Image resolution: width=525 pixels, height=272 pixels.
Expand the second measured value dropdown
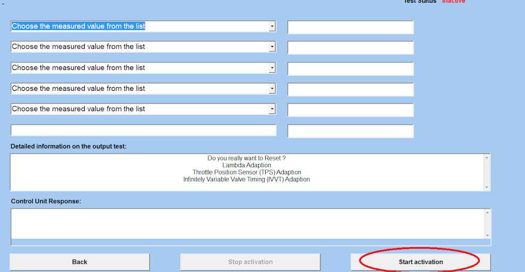[272, 47]
